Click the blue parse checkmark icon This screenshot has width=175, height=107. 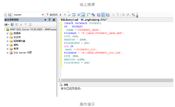pos(69,15)
